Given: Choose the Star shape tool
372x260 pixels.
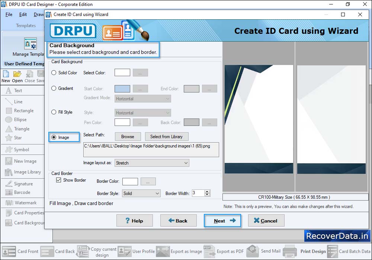Looking at the screenshot, I should pyautogui.click(x=14, y=137).
